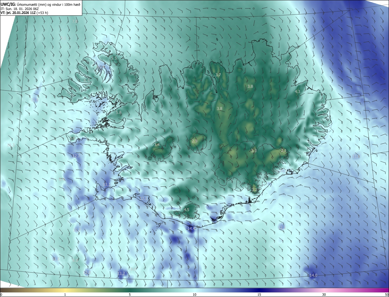Click the 10 tick on the color scale
The image size is (389, 297).
coord(194,295)
